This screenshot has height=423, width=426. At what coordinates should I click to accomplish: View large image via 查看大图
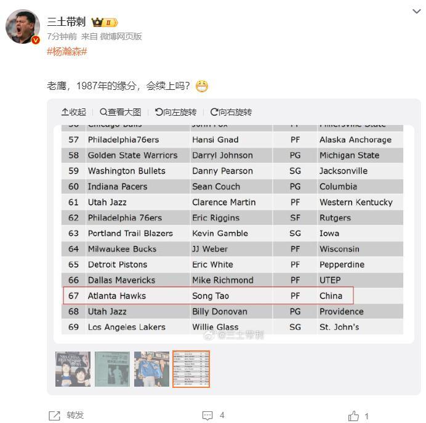click(121, 112)
